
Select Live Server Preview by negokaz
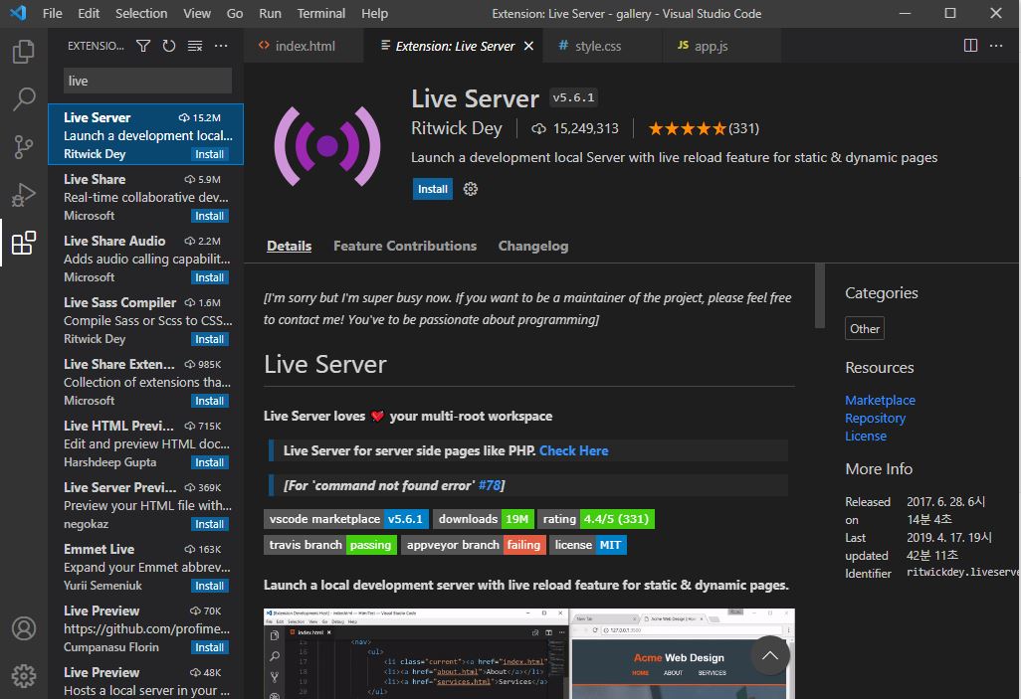click(x=146, y=505)
